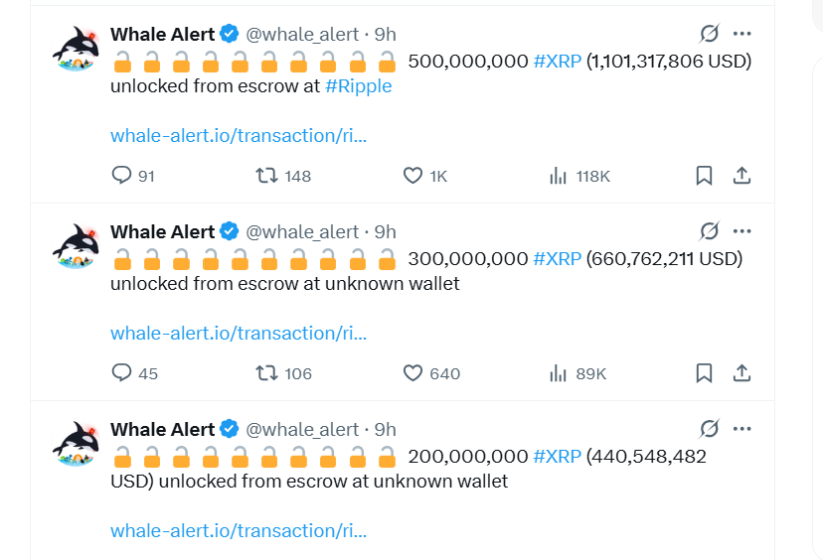
Task: Open more options on 200,000,000 XRP tweet
Action: (742, 429)
